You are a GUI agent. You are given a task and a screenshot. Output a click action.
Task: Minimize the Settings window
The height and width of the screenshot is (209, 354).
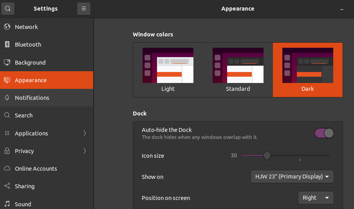342,9
